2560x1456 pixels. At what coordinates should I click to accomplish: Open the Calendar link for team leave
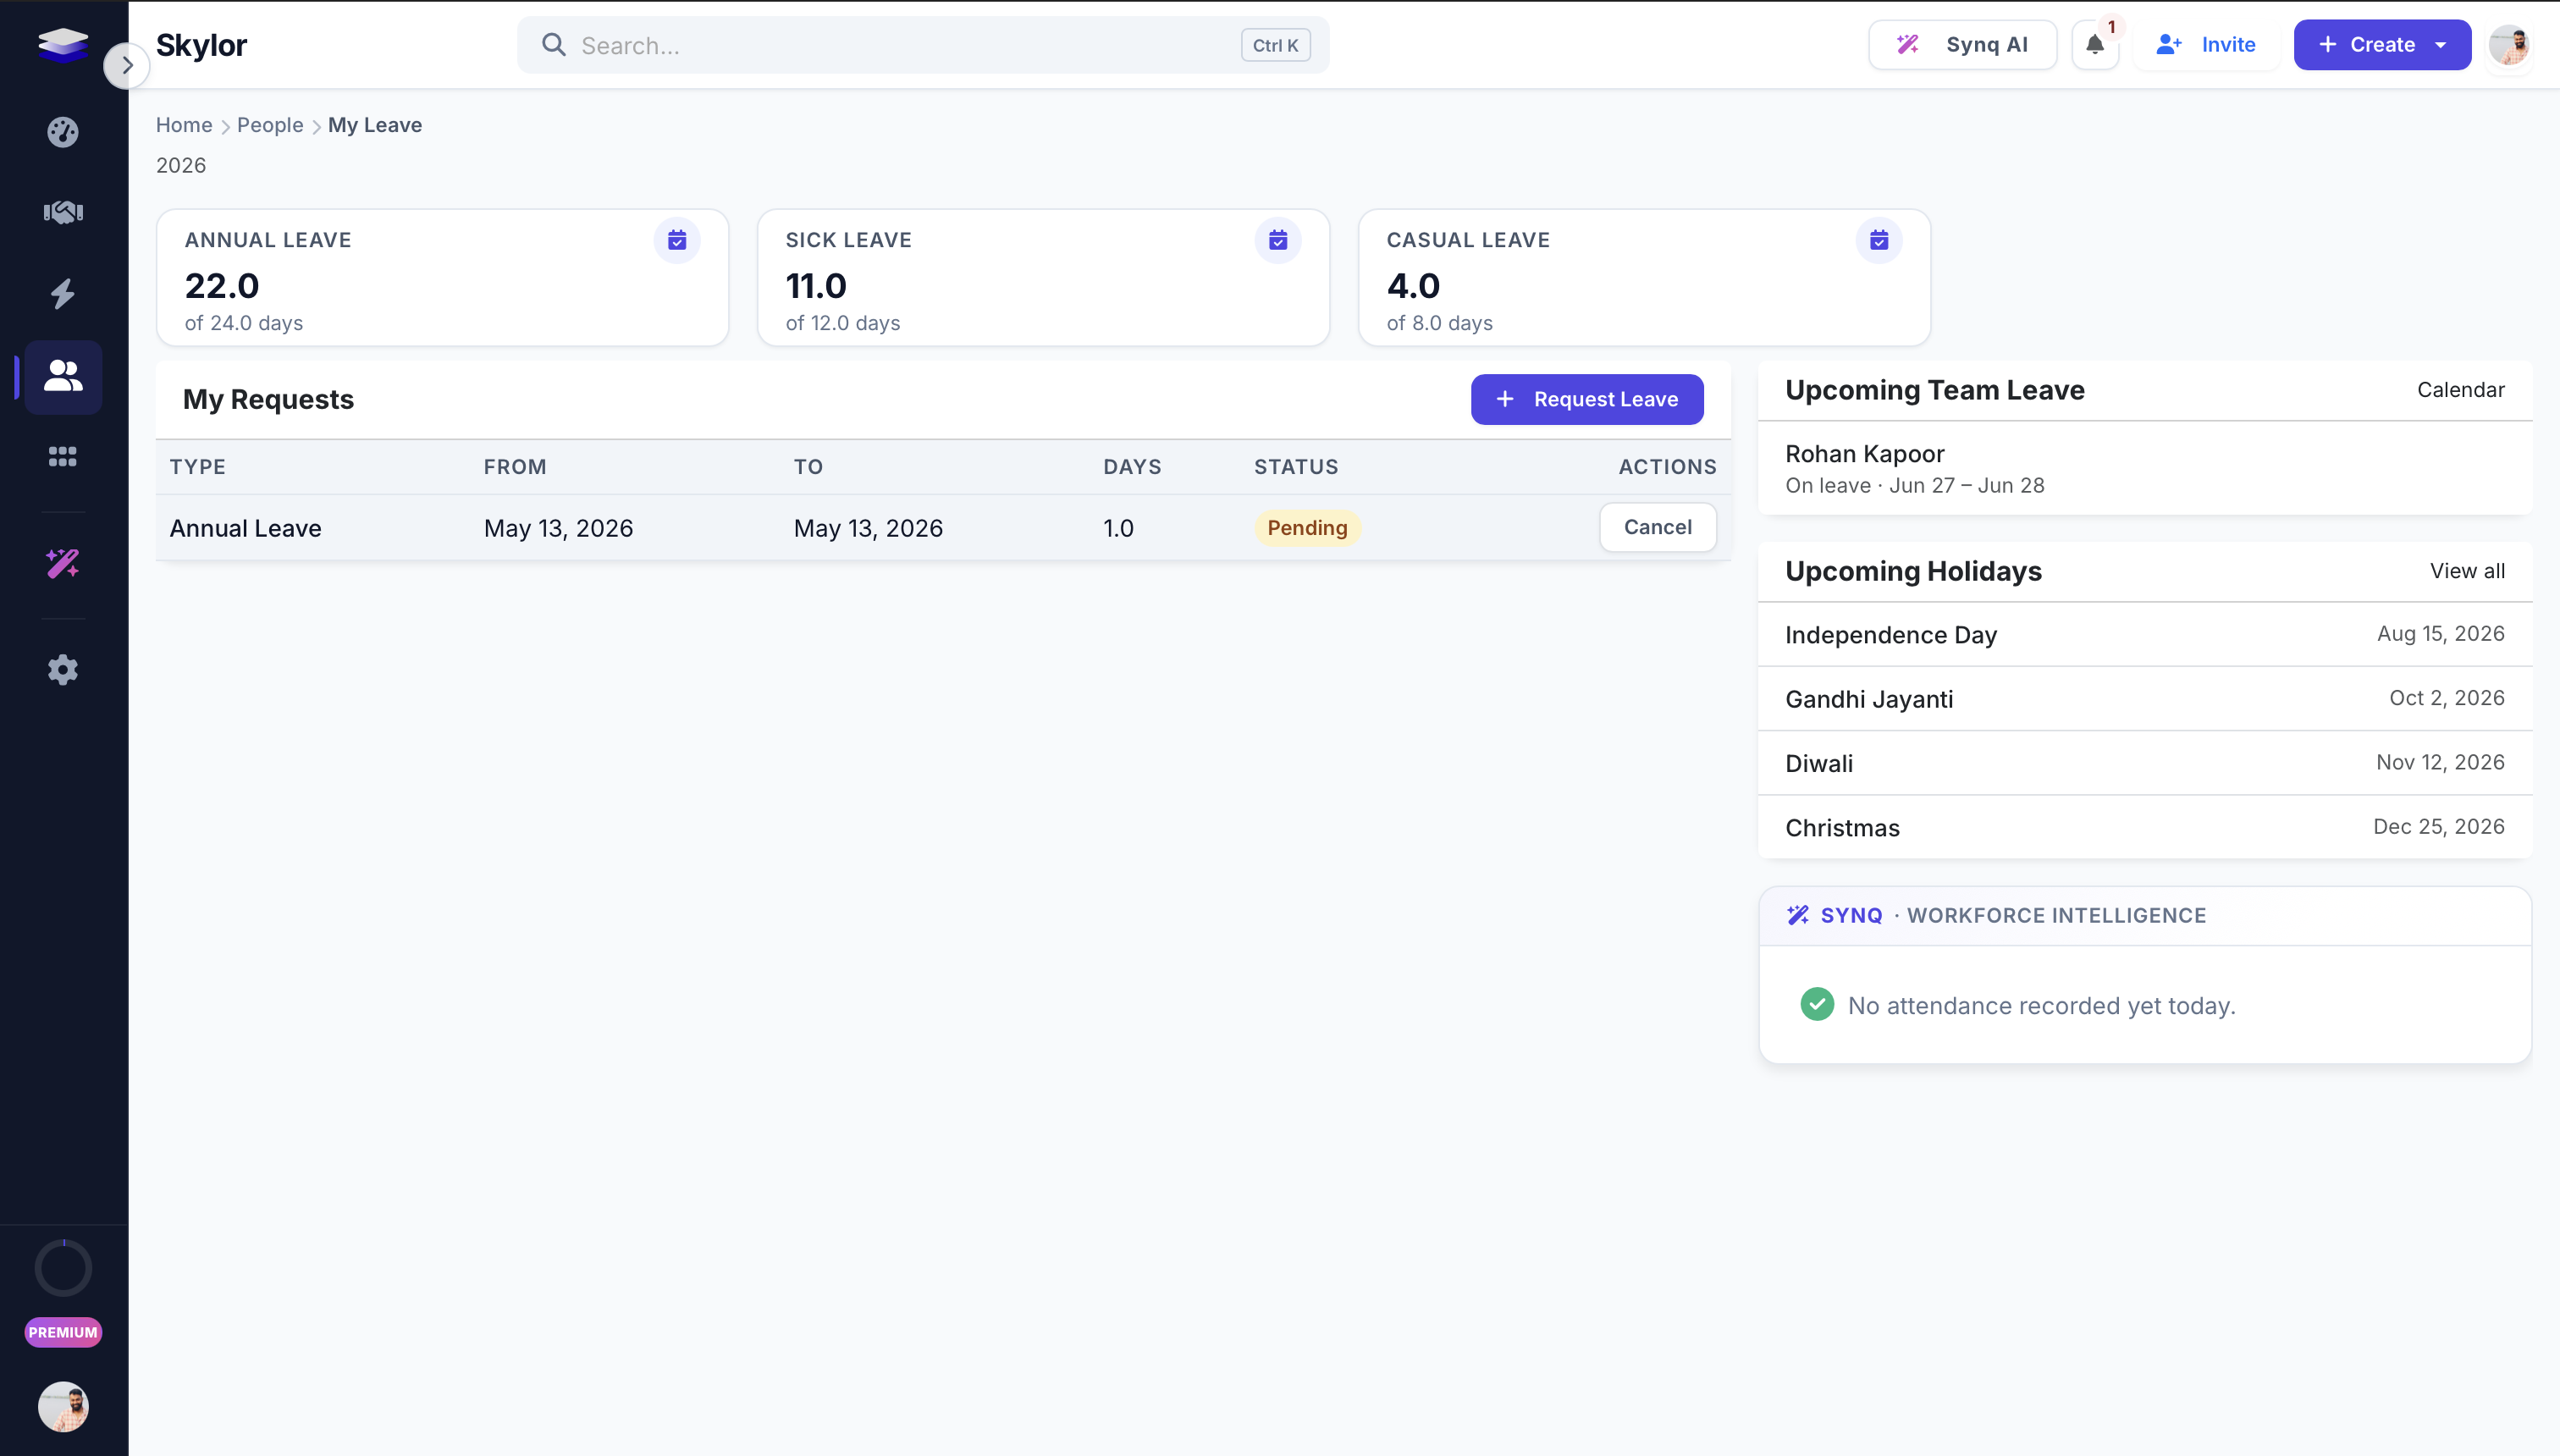[2461, 390]
